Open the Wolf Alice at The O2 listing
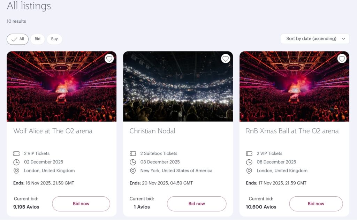 pyautogui.click(x=52, y=131)
